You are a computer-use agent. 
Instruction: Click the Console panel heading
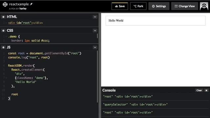coord(109,90)
